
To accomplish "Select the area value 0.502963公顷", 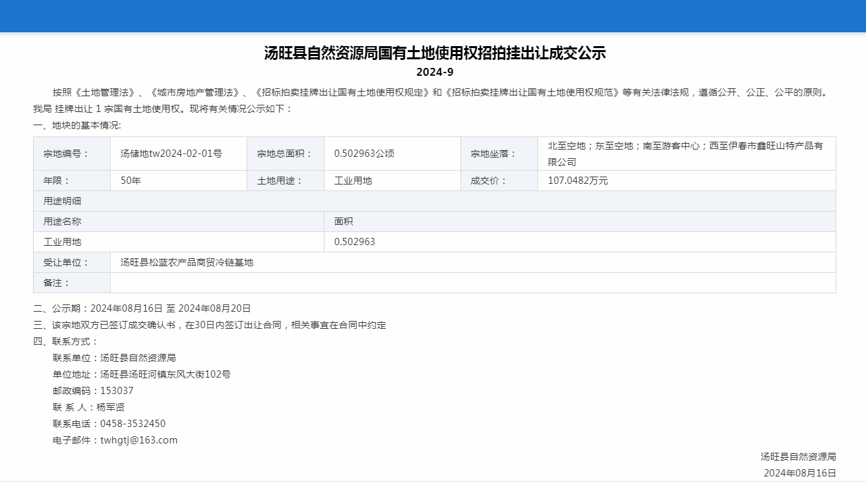I will pyautogui.click(x=364, y=154).
